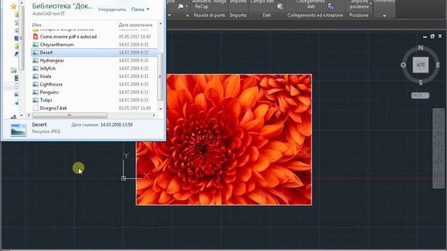Screen dimensions: 447x251
Task: Select the Penguins image file
Action: (94, 93)
